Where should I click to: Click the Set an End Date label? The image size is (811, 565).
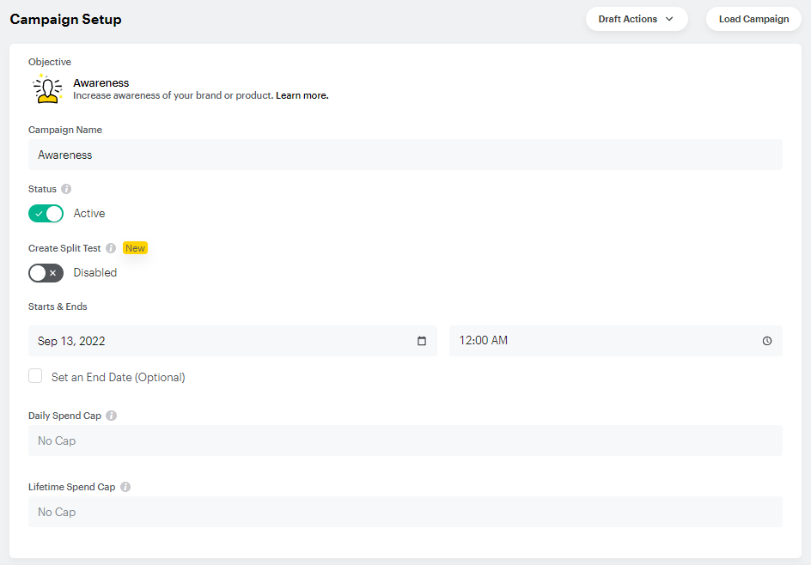(118, 377)
